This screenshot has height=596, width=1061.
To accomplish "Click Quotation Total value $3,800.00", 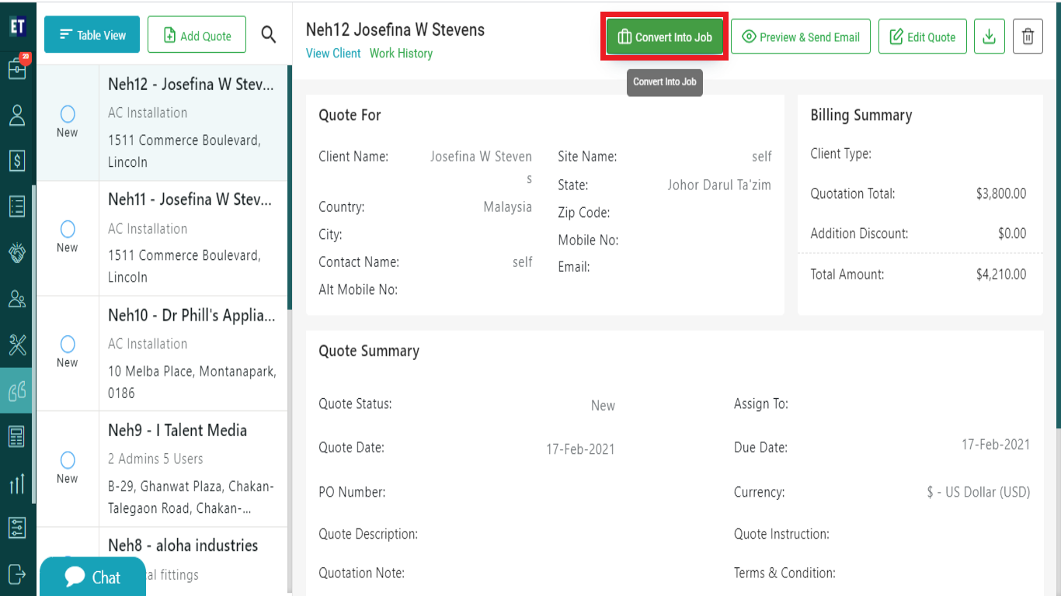I will click(1001, 194).
